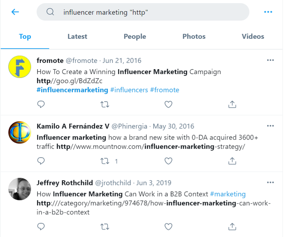Viewport: 284px width, 237px height.
Task: Like Jeffrey Rothchild's tweet
Action: click(168, 227)
